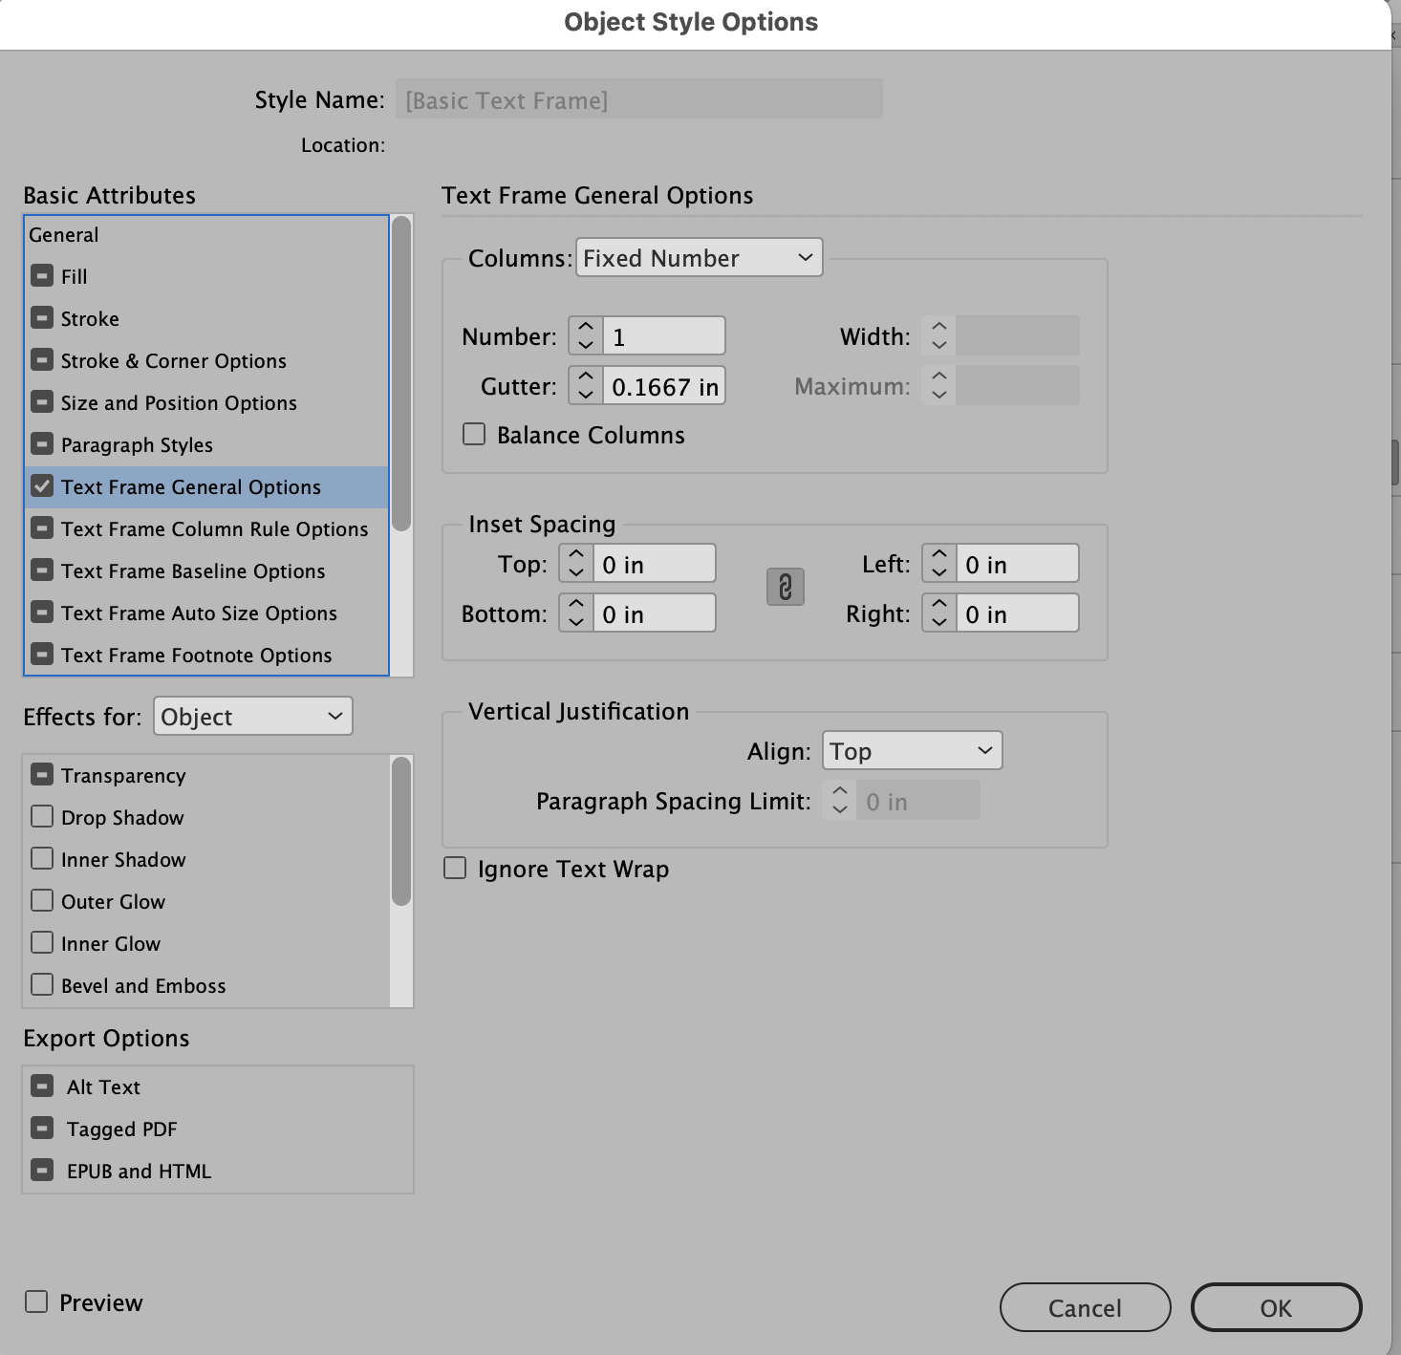Select Stroke & Corner Options in Basic Attributes

coord(173,360)
